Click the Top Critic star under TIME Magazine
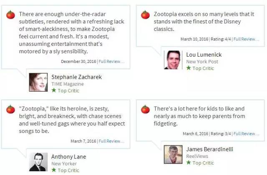 coord(53,90)
